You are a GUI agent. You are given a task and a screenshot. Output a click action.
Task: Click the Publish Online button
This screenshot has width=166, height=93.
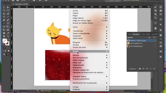113,1
